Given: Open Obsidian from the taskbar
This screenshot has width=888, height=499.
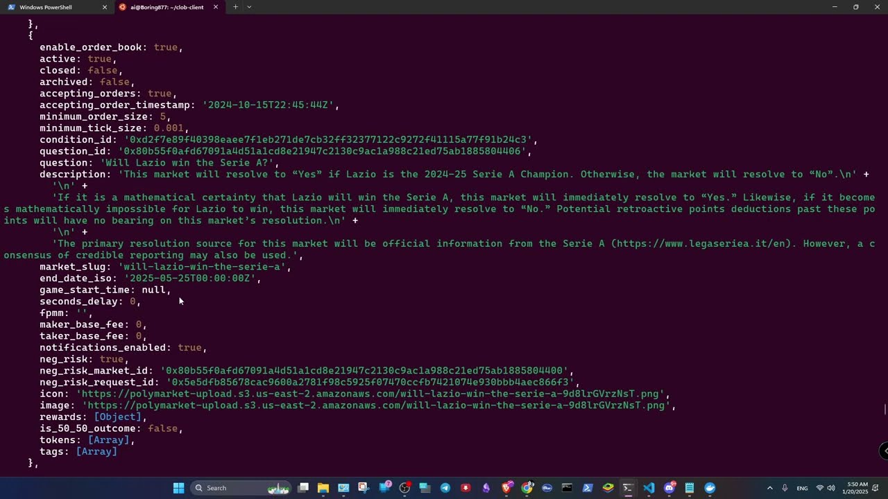Looking at the screenshot, I should pyautogui.click(x=486, y=488).
